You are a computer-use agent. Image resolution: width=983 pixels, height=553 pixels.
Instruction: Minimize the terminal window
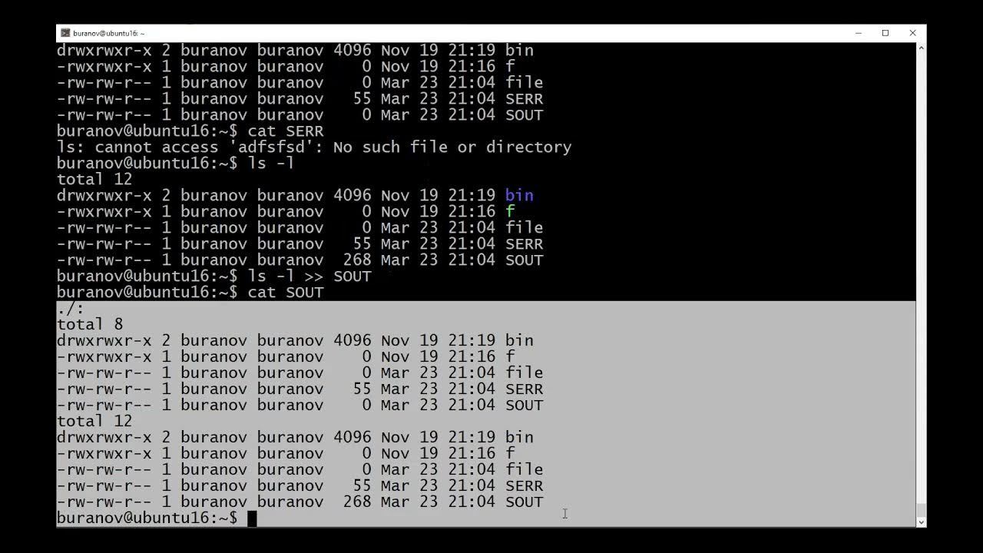[858, 33]
